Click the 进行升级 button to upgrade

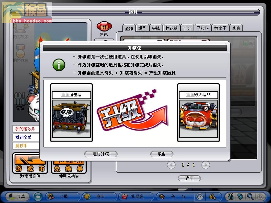[x=101, y=154]
